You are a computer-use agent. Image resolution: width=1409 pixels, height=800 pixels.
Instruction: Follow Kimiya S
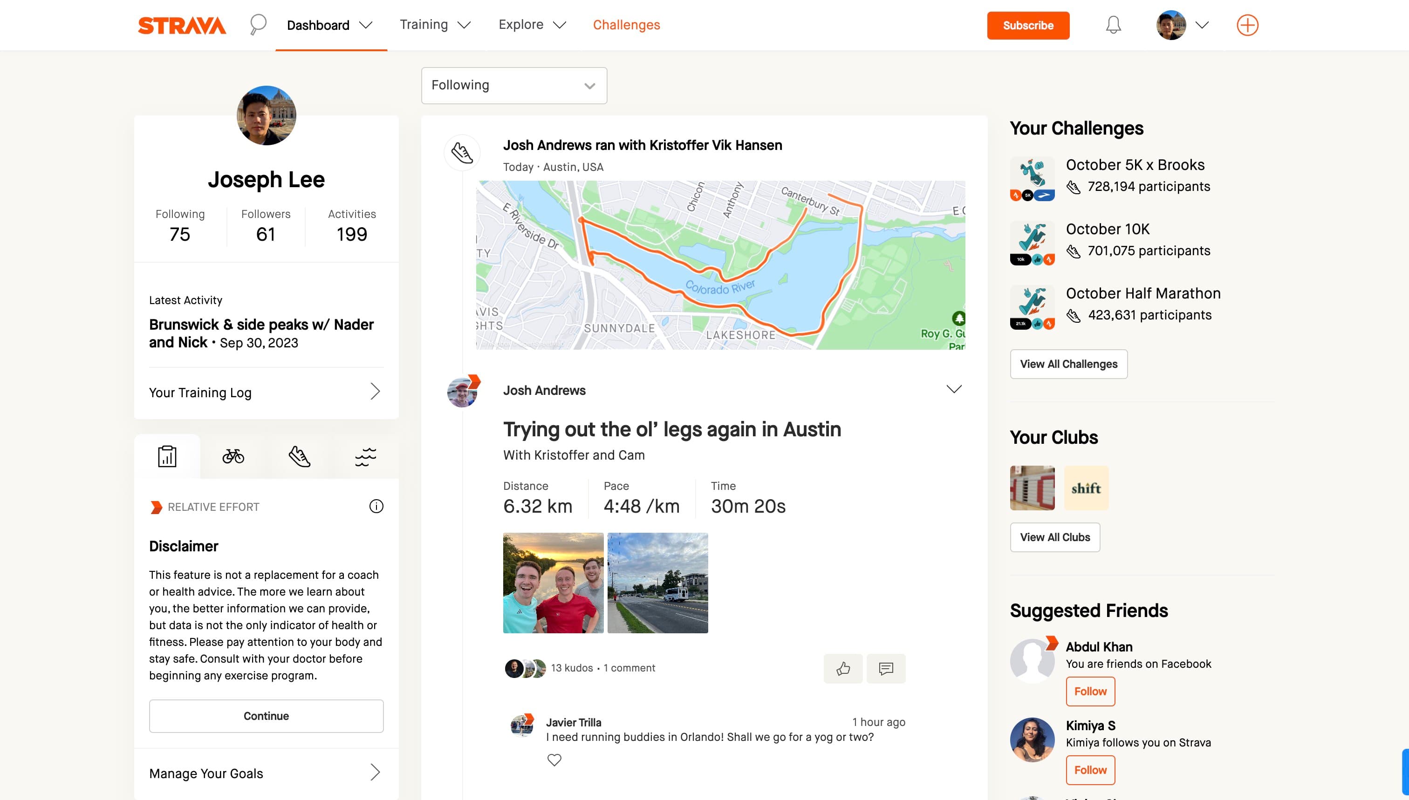pos(1090,770)
